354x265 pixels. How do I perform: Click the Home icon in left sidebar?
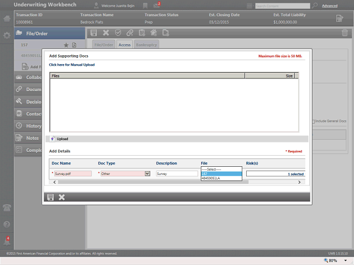coord(7,18)
